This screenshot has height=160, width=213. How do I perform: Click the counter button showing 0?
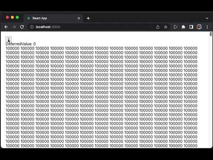point(8,39)
